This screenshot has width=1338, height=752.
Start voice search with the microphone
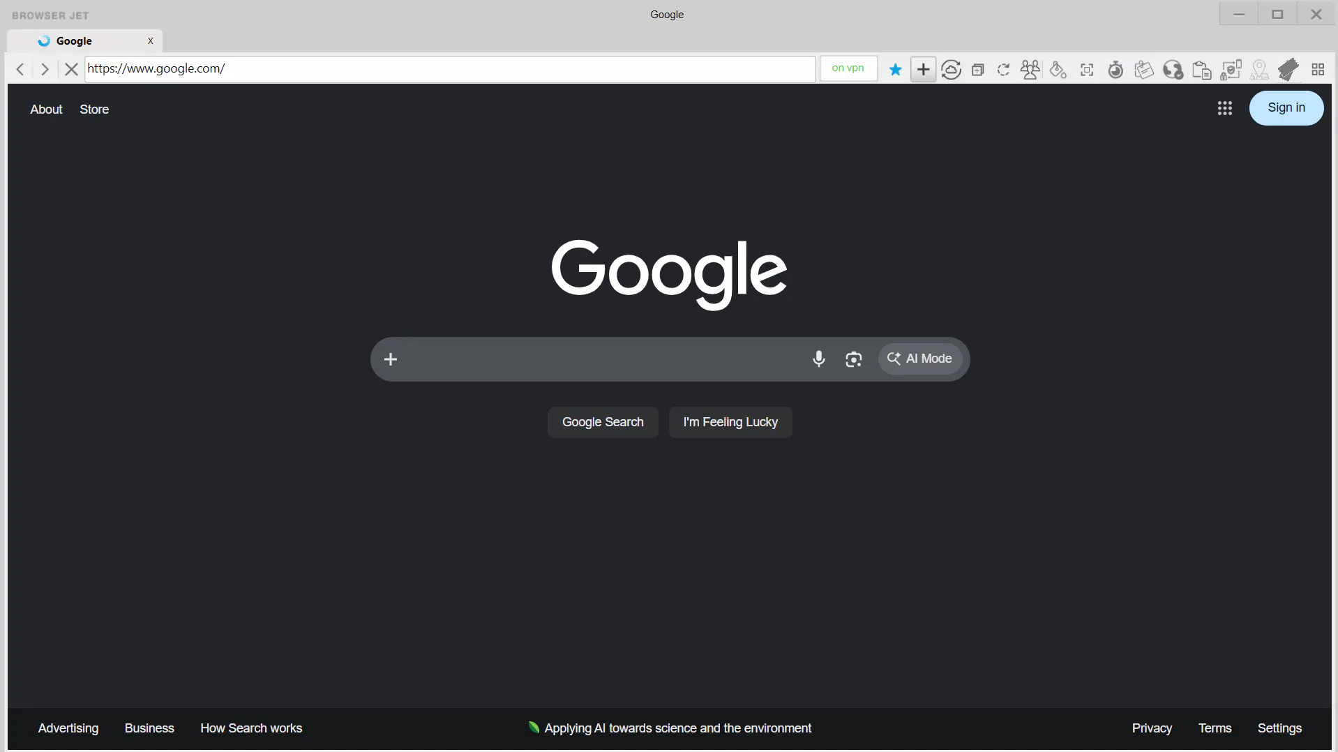(819, 359)
